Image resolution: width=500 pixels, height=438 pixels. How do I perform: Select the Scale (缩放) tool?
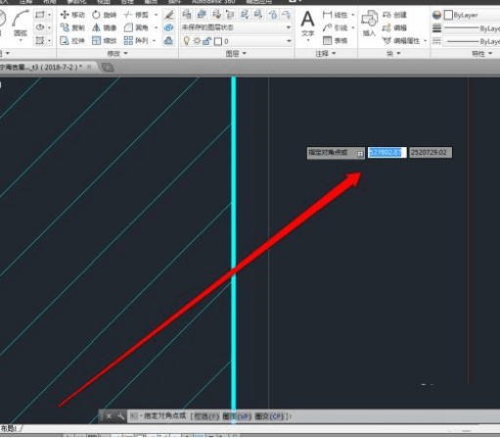coord(104,41)
